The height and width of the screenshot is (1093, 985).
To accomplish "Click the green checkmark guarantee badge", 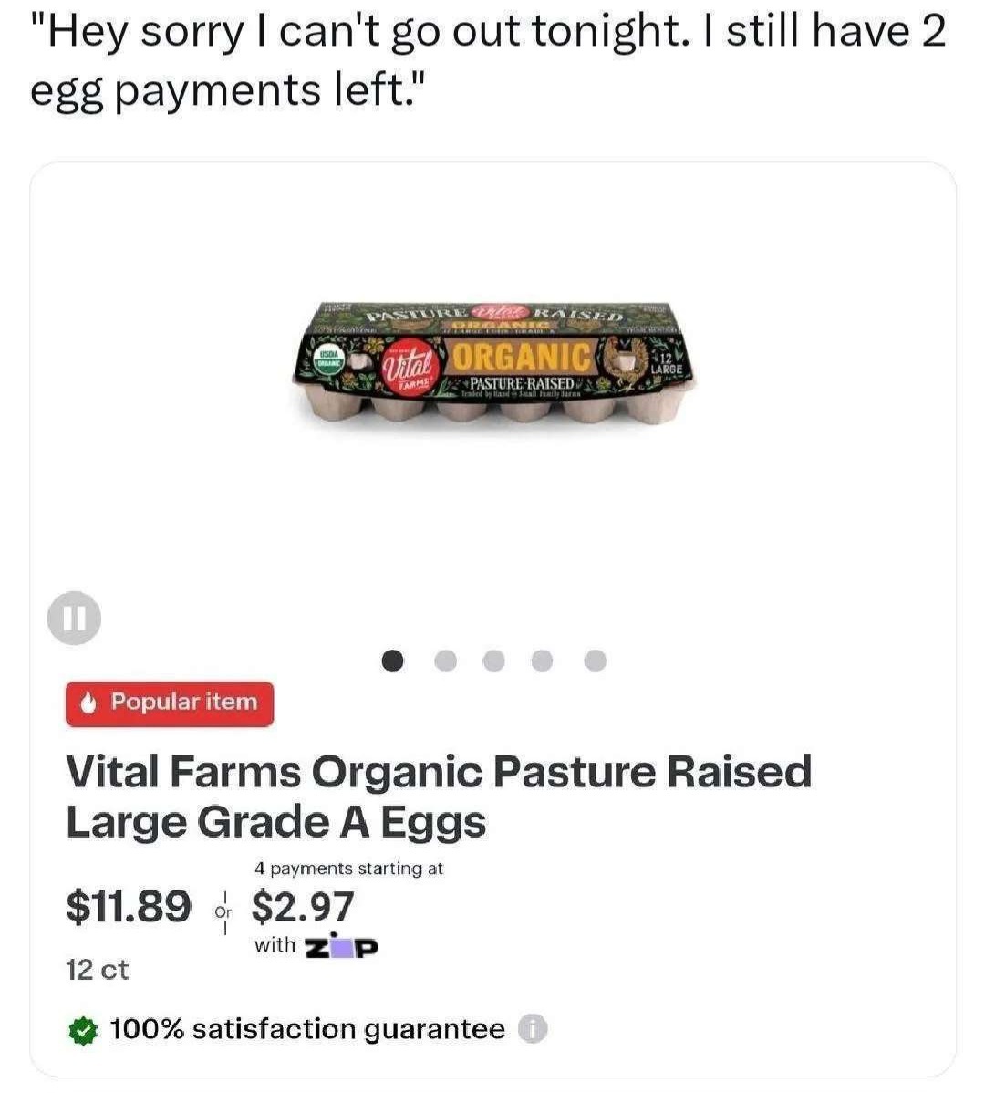I will coord(84,1031).
